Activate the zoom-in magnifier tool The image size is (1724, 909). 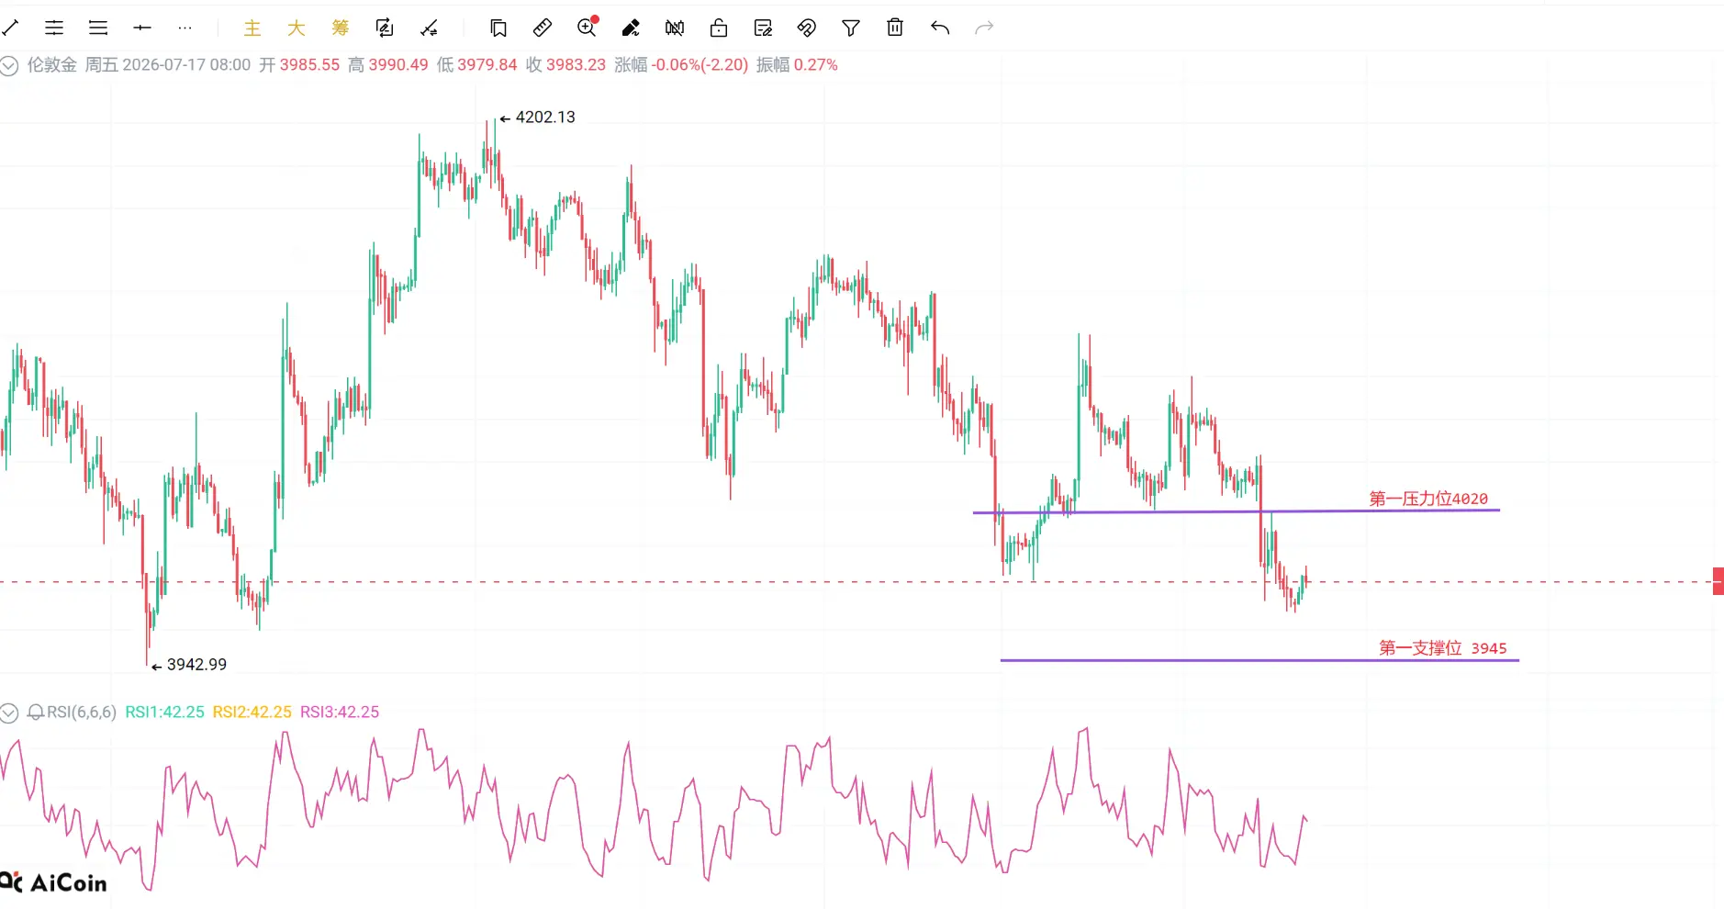coord(588,28)
